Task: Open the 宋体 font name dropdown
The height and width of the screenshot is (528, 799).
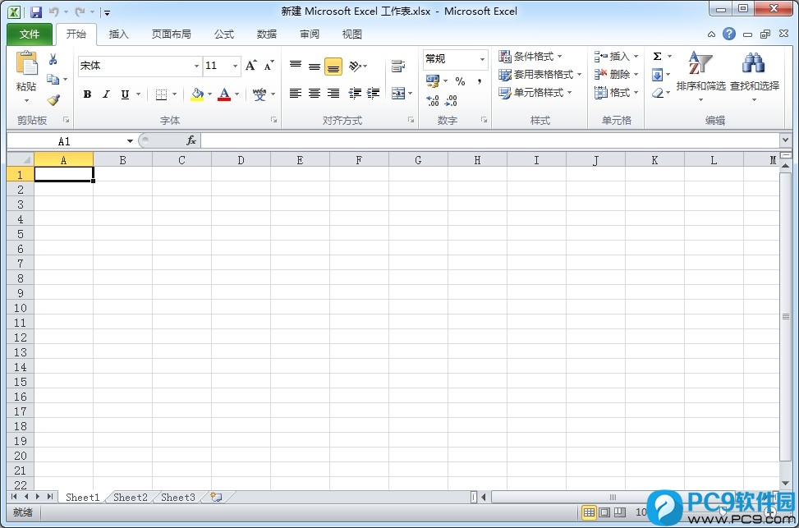Action: click(196, 67)
